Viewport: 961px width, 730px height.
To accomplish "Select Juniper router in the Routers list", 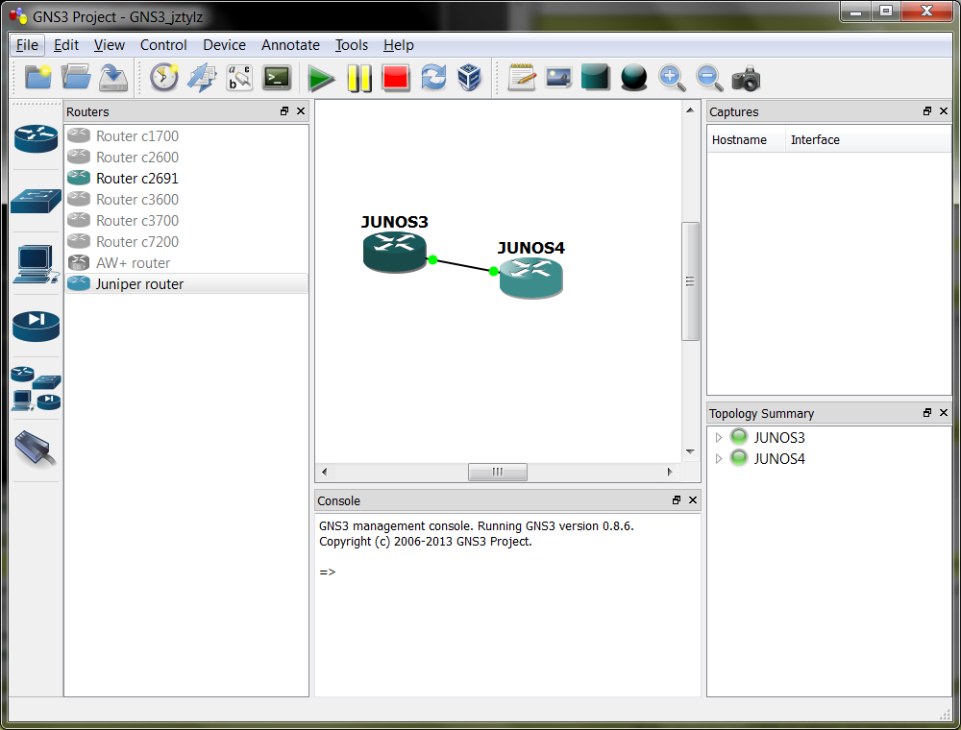I will pyautogui.click(x=140, y=283).
